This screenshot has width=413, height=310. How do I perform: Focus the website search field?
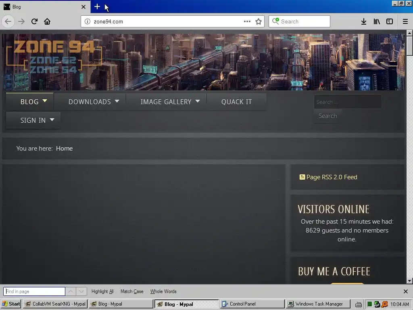click(x=348, y=102)
